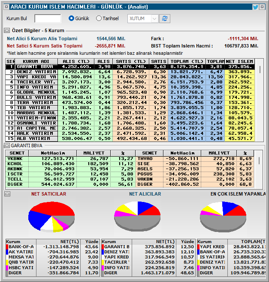Select the ALB YATIRIM row
The height and width of the screenshot is (282, 269).
point(130,139)
